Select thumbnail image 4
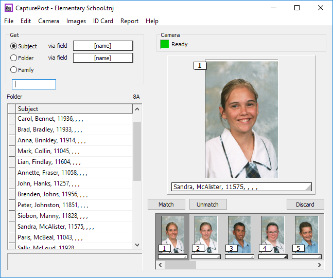 [x=273, y=234]
